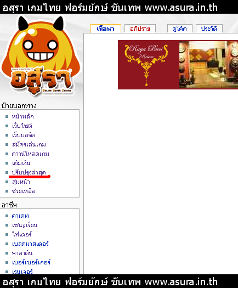
Task: Open the ประวัติ history tab
Action: [x=209, y=29]
